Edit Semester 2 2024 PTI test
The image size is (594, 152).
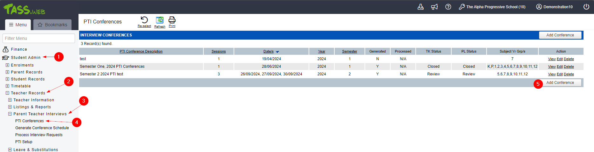(560, 74)
